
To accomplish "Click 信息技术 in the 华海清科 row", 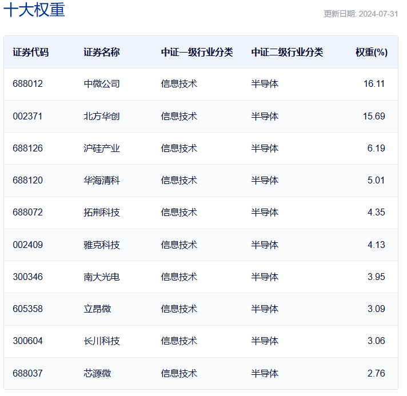I will [x=179, y=180].
